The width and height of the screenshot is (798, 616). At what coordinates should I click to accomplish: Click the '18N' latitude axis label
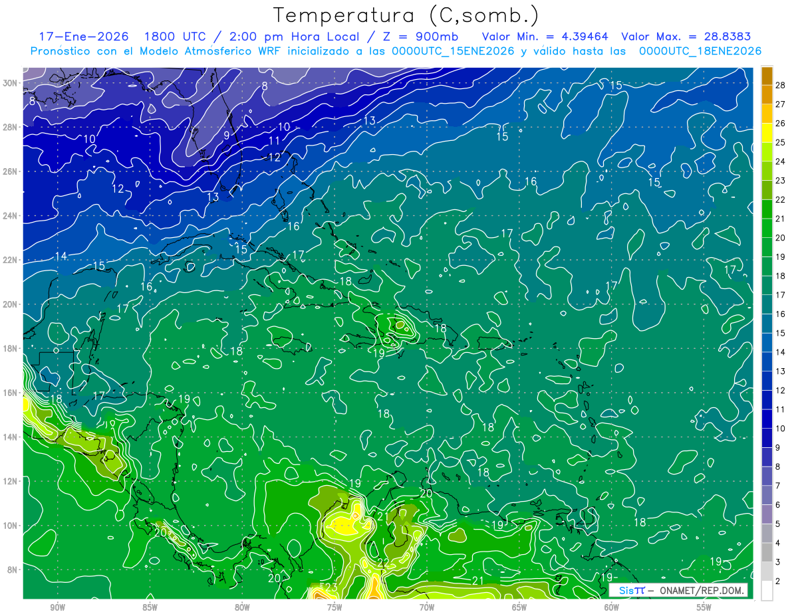pyautogui.click(x=11, y=348)
